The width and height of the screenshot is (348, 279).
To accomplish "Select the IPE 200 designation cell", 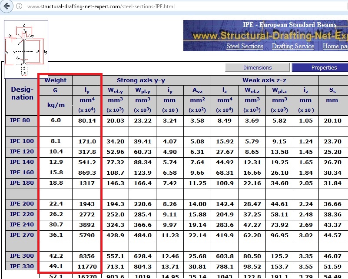I will tap(22, 204).
